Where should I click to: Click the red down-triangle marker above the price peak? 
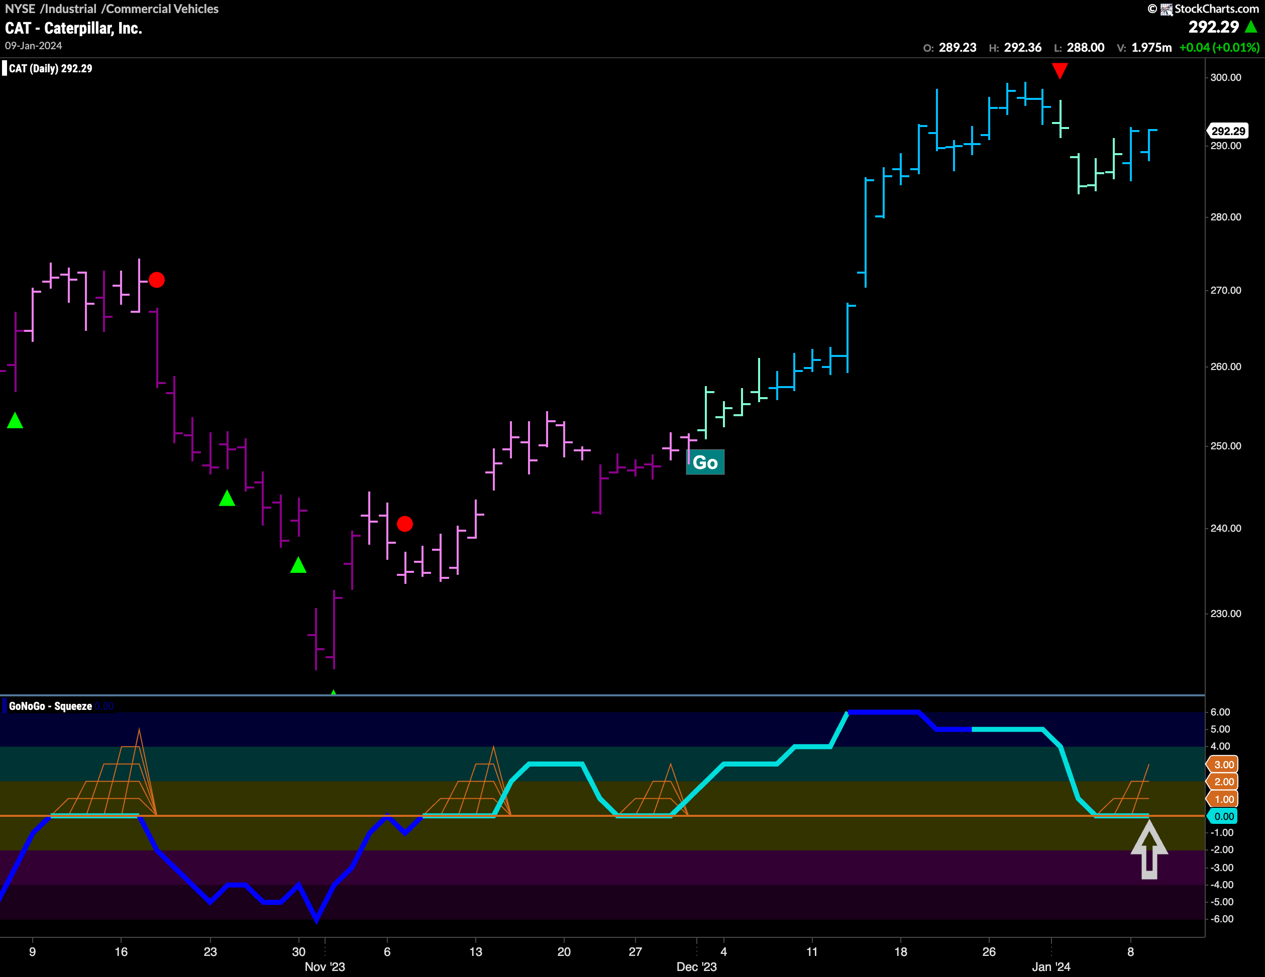click(1060, 71)
